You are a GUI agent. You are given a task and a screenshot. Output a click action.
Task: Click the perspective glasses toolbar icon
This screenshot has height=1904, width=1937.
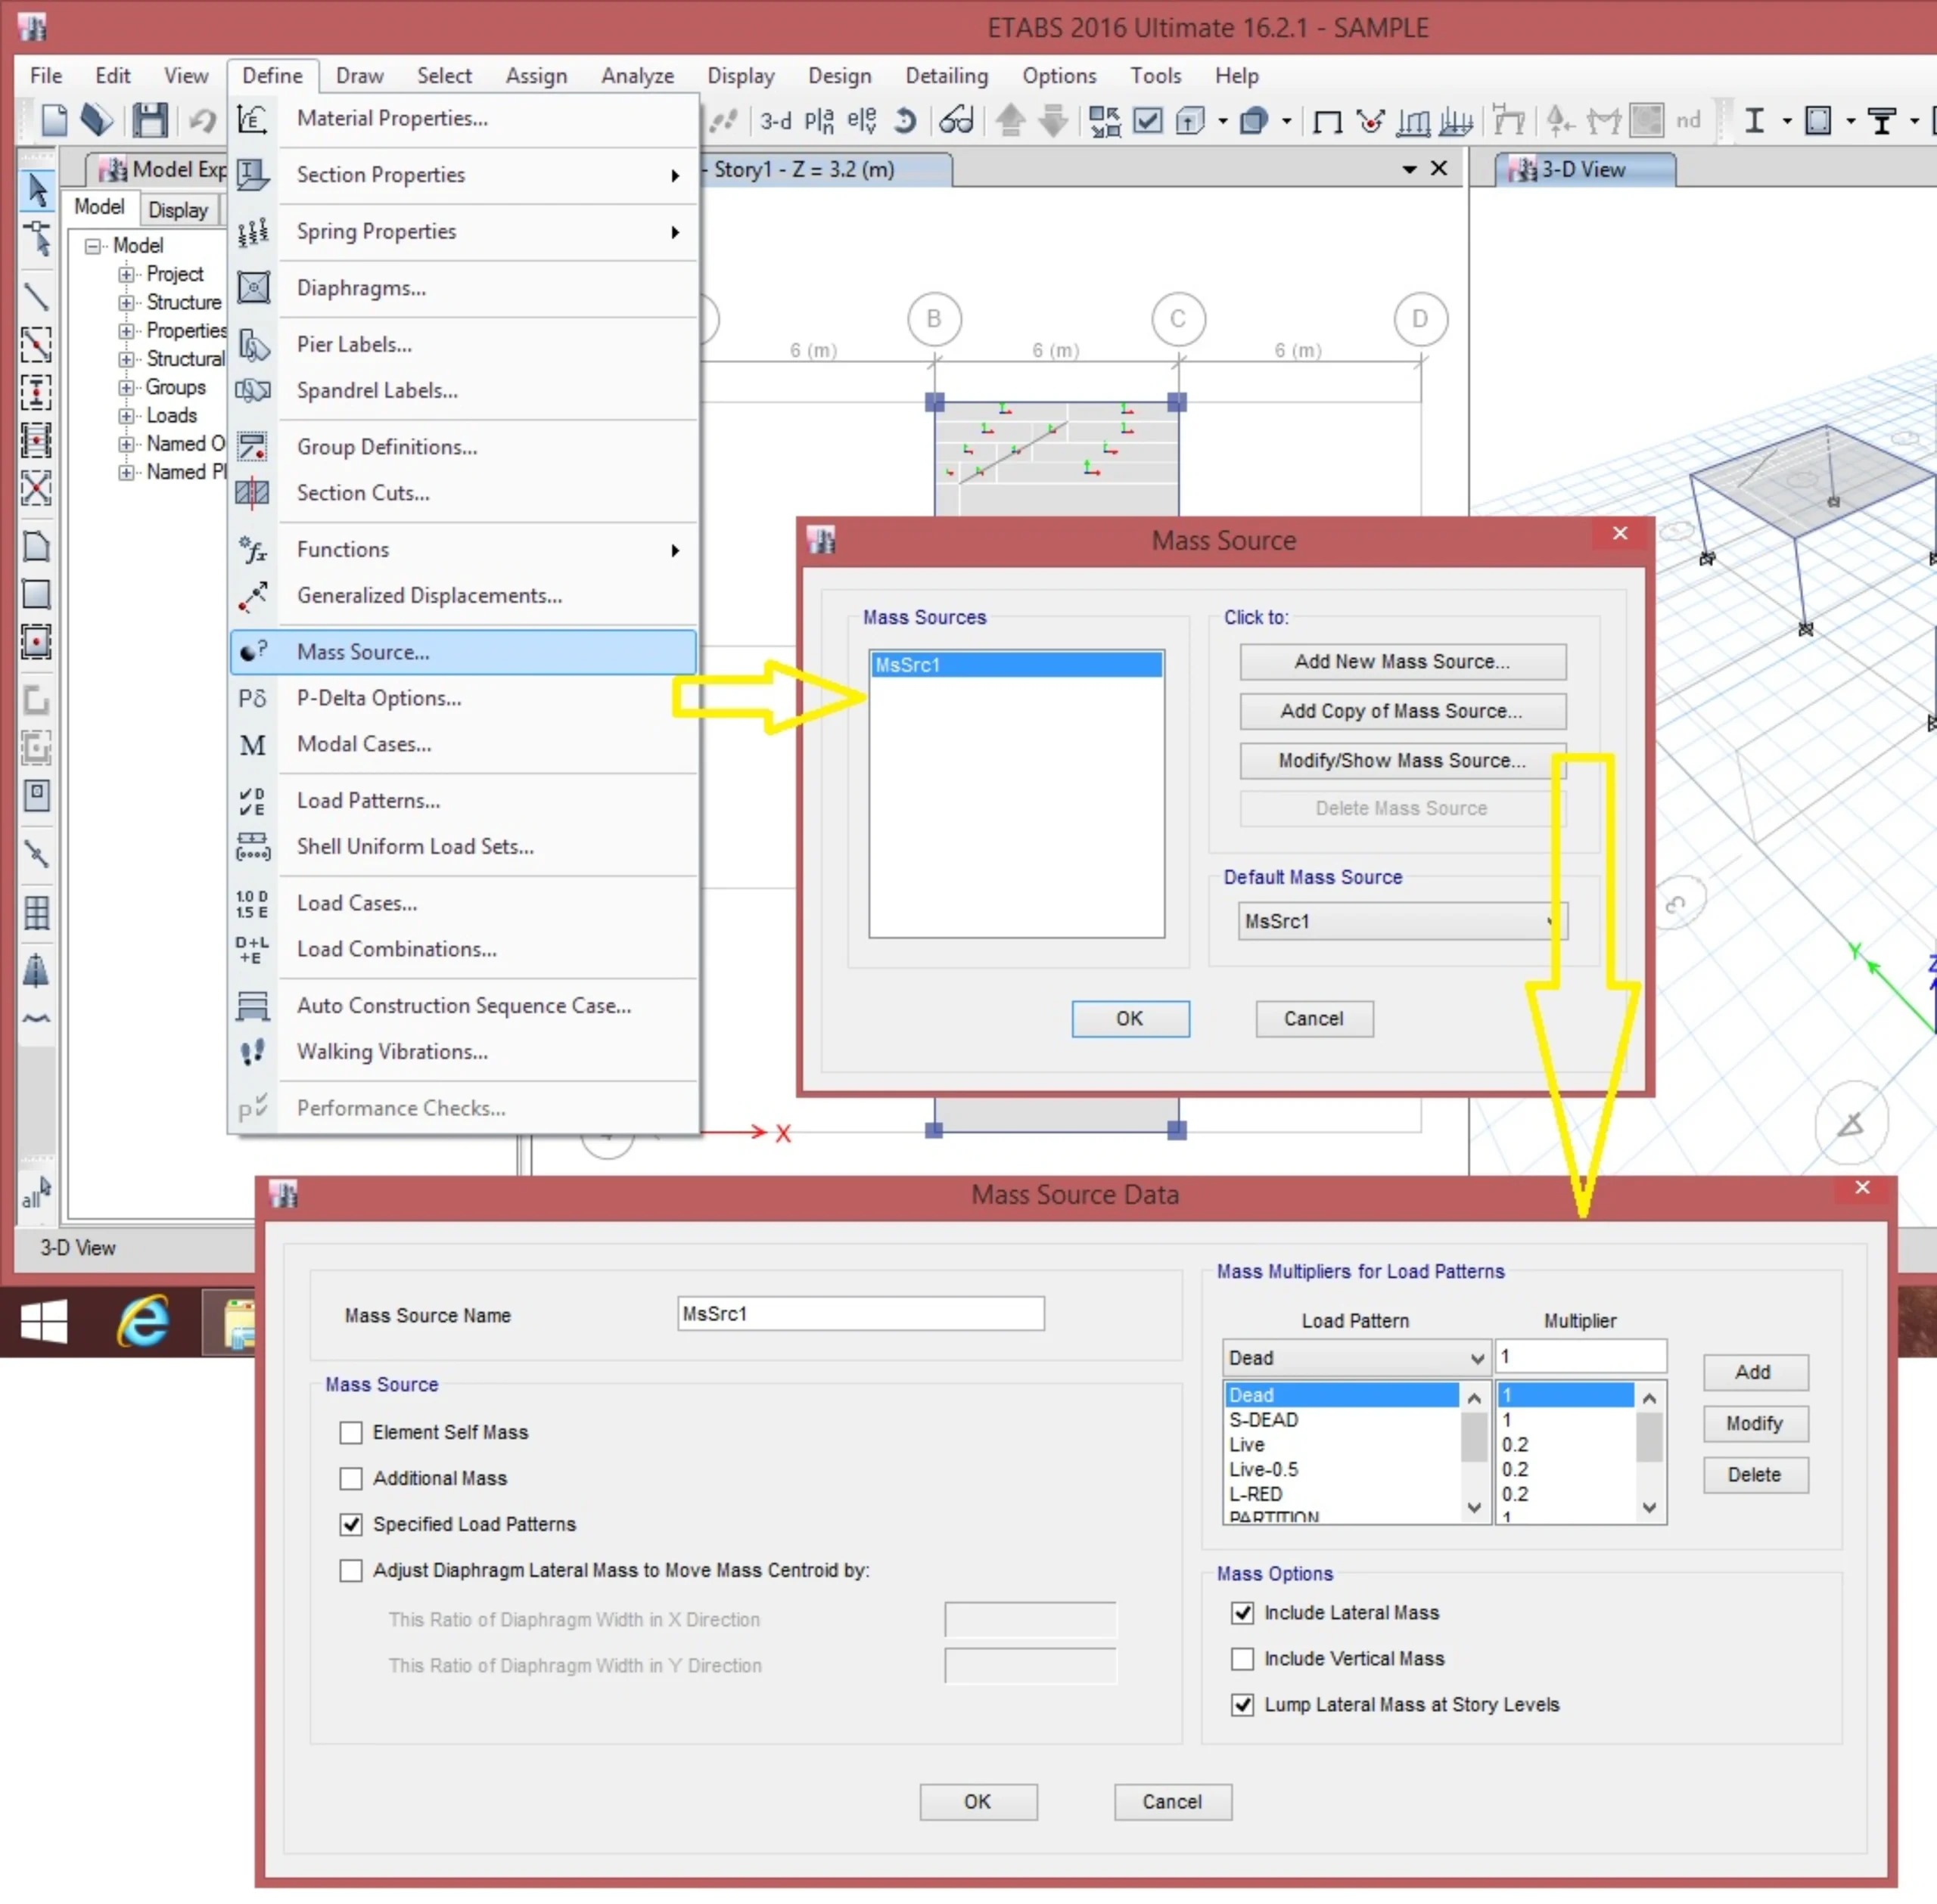[956, 121]
